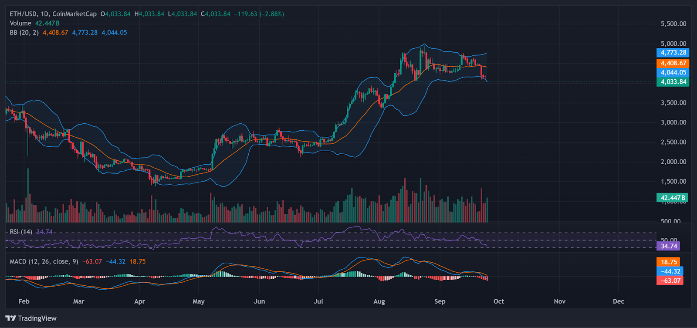Image resolution: width=697 pixels, height=328 pixels.
Task: Click the Aug marker on time axis
Action: point(379,301)
